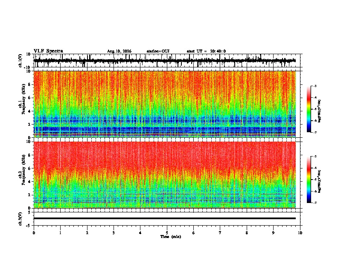The height and width of the screenshot is (261, 338).
Task: Click the ch.3 flat-line voltage panel
Action: coord(167,219)
